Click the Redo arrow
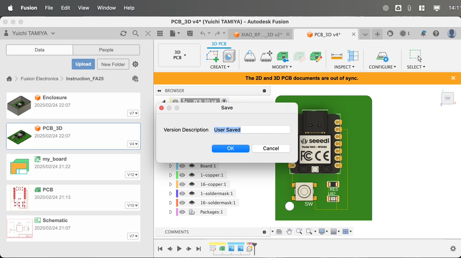Screen dimensions: 461x258 (217, 34)
